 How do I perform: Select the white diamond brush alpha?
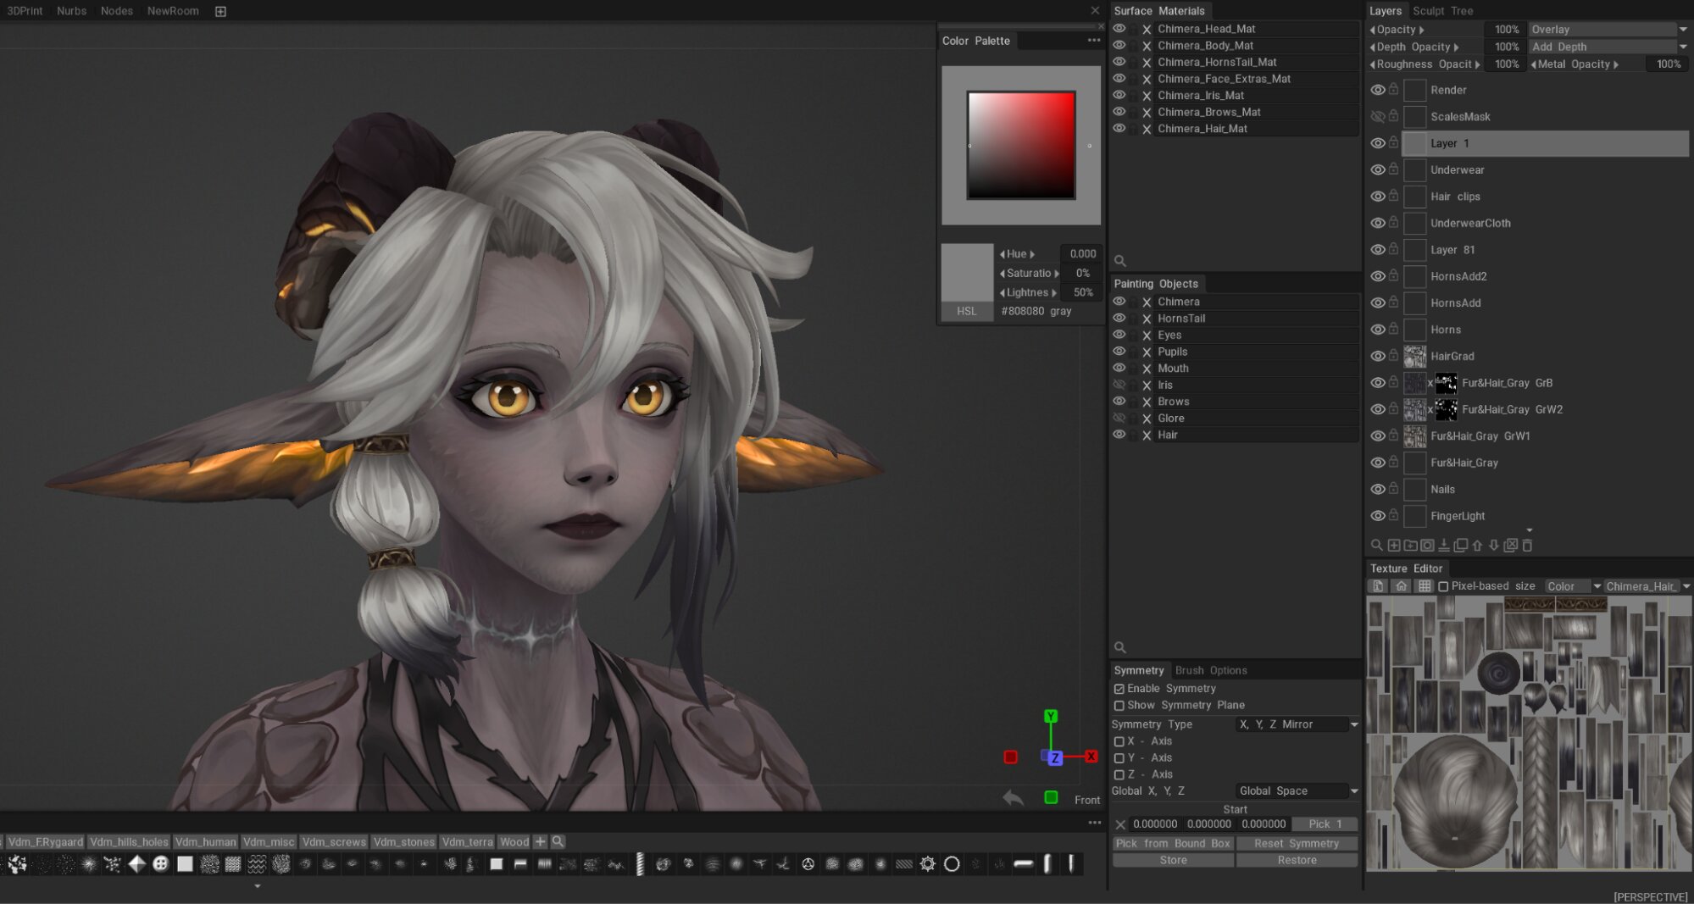(x=136, y=864)
